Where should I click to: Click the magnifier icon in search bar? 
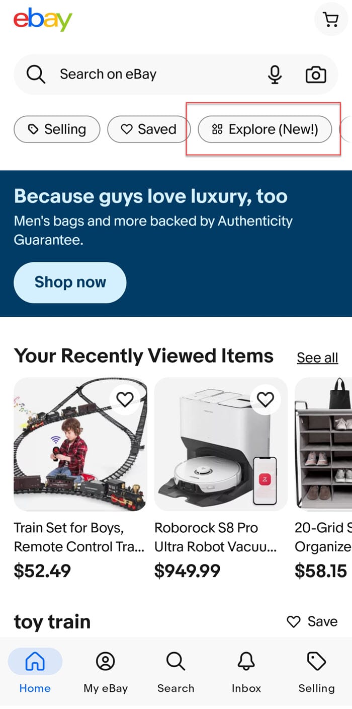[x=36, y=75]
